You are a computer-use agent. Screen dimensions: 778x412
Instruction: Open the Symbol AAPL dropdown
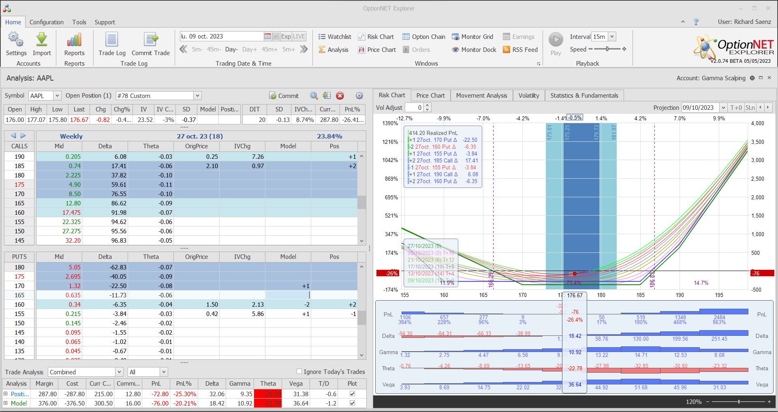coord(57,96)
